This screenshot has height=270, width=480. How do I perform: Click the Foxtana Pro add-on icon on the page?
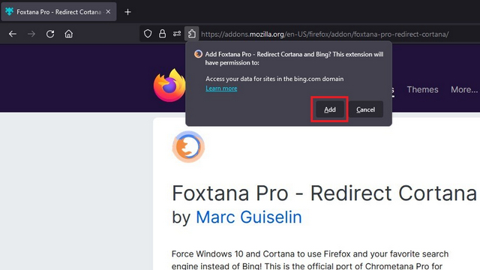(x=188, y=147)
